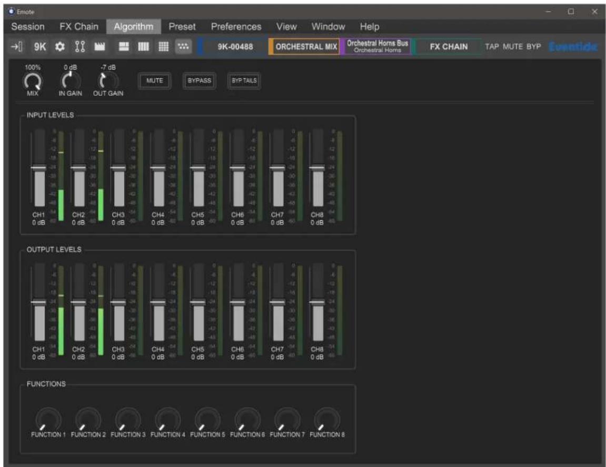Click the output levels CH8 fader handle

[317, 302]
